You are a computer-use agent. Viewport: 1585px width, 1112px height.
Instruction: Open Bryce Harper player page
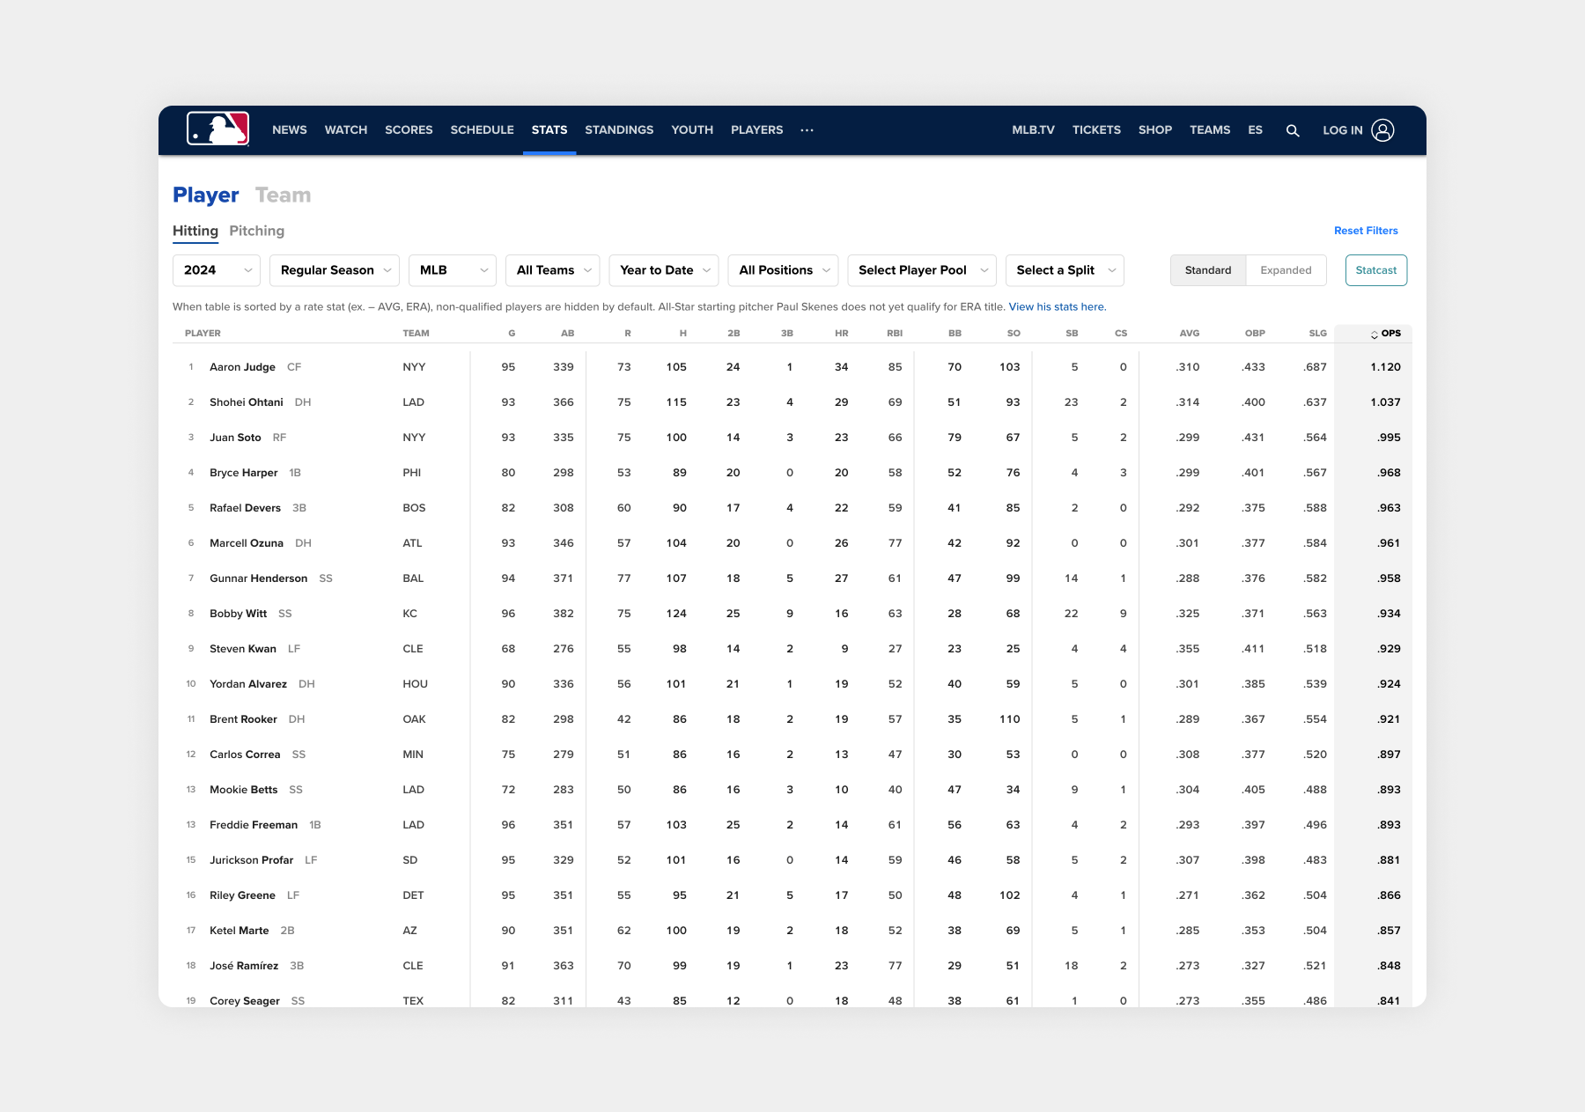(x=244, y=473)
